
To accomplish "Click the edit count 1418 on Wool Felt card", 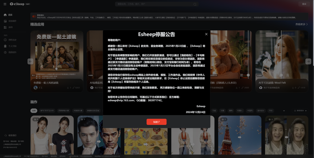I will 302,88.
